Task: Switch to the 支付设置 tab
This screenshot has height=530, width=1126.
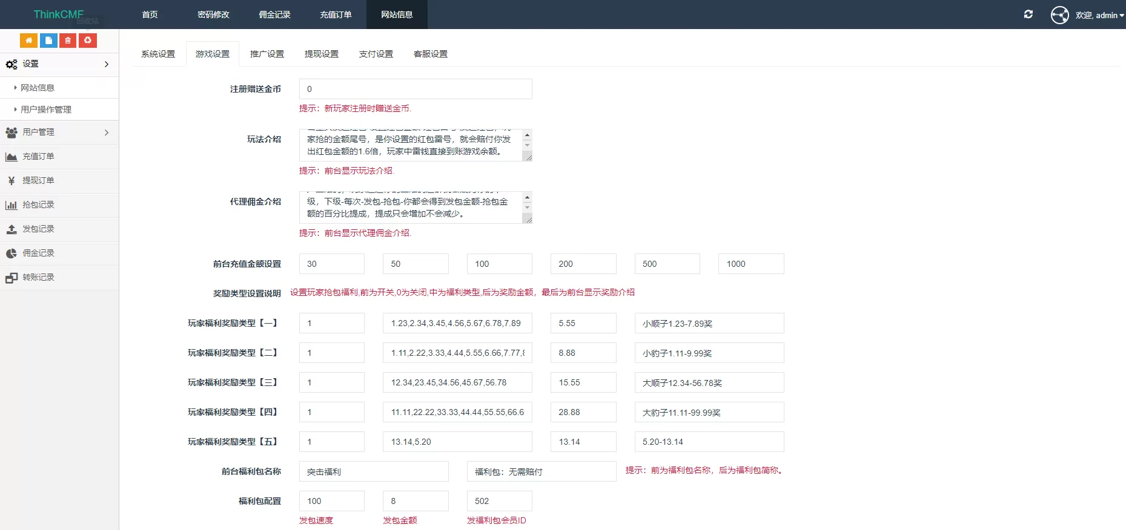Action: 376,54
